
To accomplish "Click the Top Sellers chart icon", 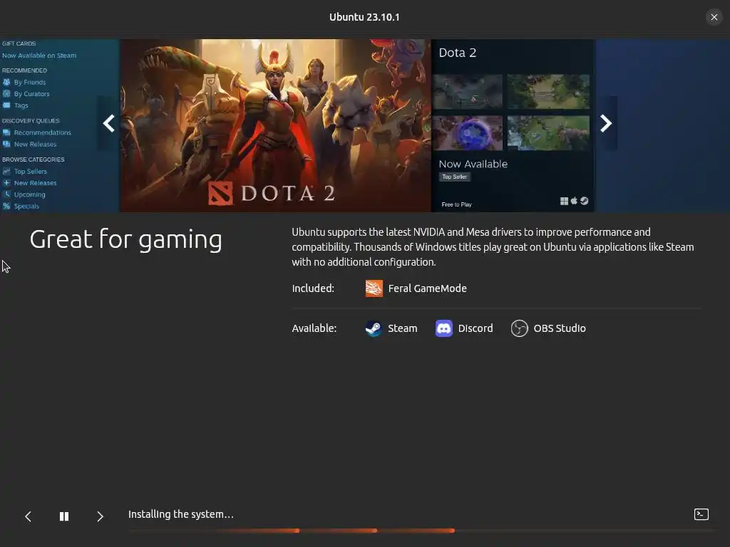I will [6, 171].
